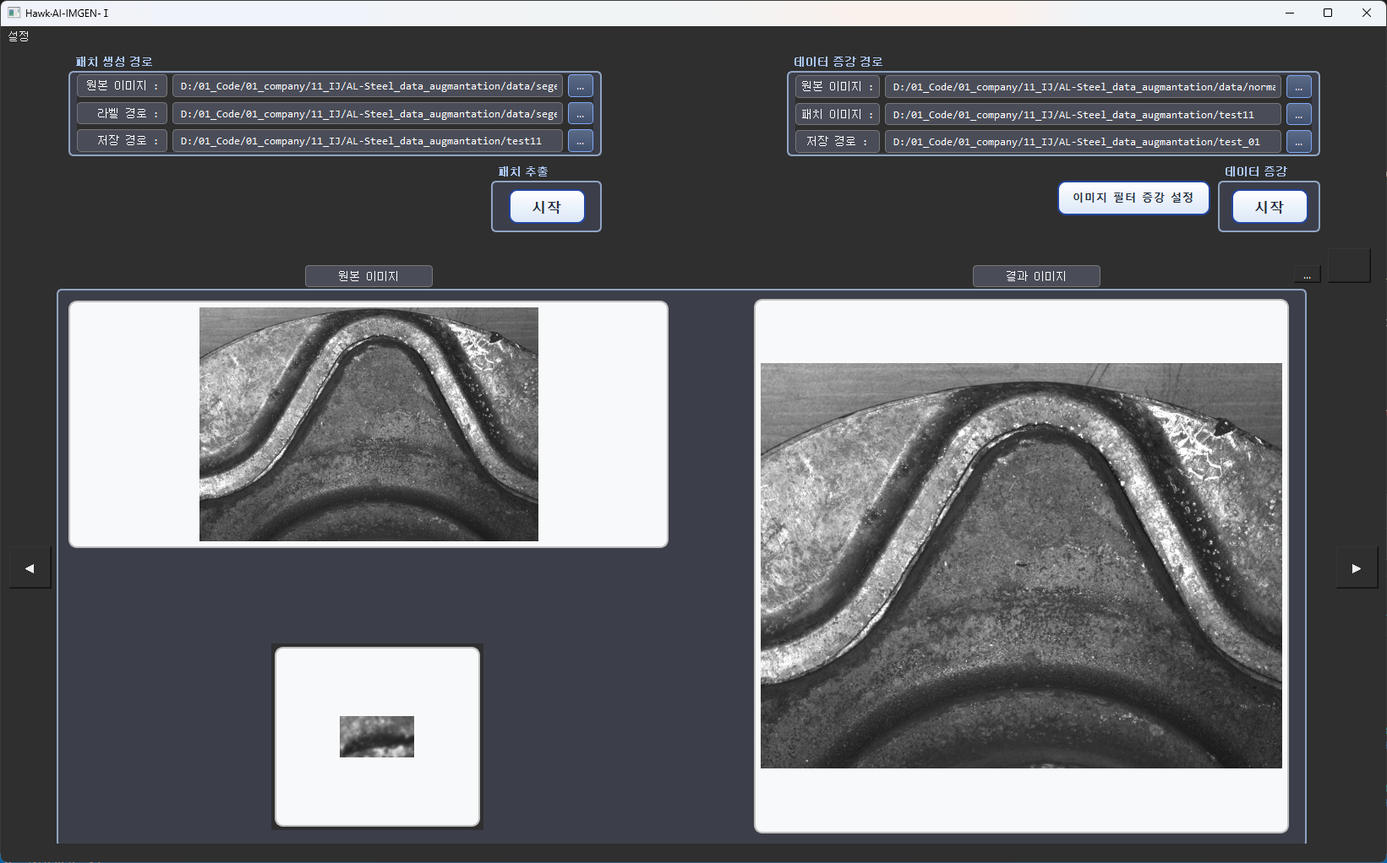Viewport: 1387px width, 863px height.
Task: Browse for patch generation original image path
Action: 580,86
